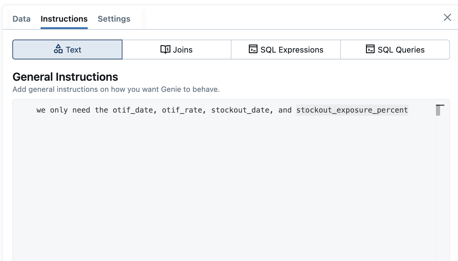
Task: Click the terminal icon beside SQL Queries
Action: click(370, 49)
